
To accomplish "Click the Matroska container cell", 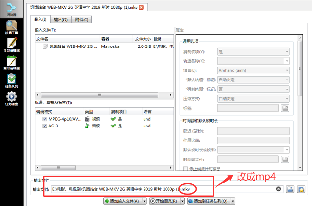I will click(x=110, y=46).
